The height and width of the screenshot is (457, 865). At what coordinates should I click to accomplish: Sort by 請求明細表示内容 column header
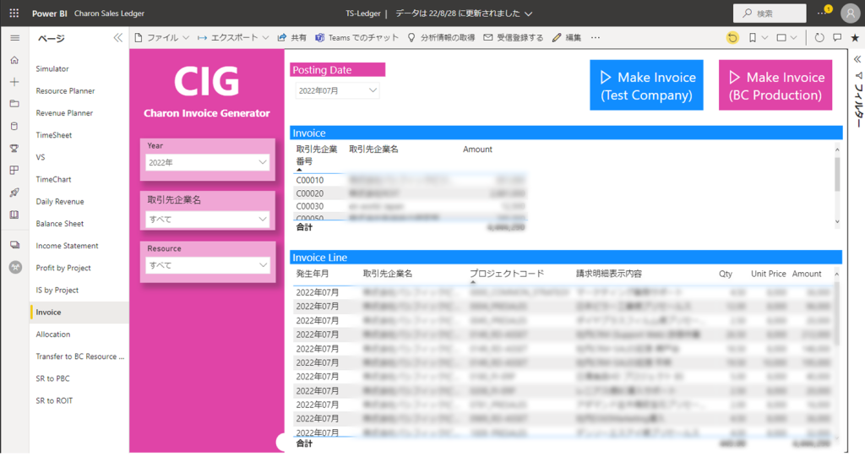coord(608,273)
